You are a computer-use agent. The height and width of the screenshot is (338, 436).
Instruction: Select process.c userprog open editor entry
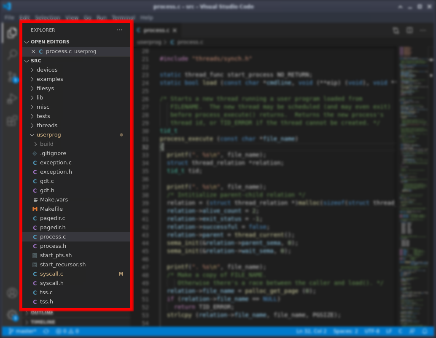76,51
